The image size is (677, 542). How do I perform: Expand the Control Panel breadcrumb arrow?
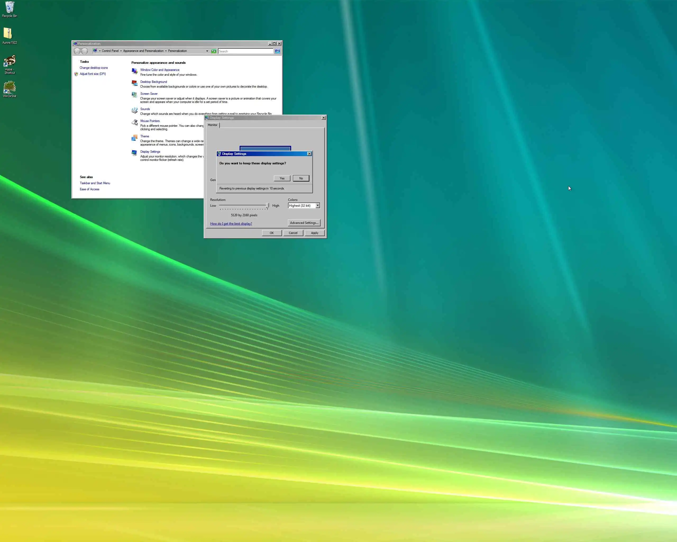(x=121, y=51)
